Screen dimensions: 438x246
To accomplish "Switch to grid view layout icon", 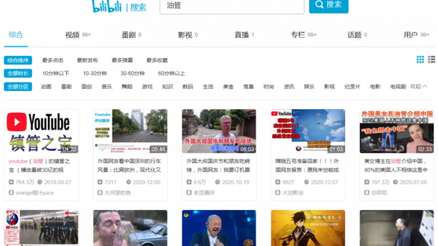I will 420,59.
